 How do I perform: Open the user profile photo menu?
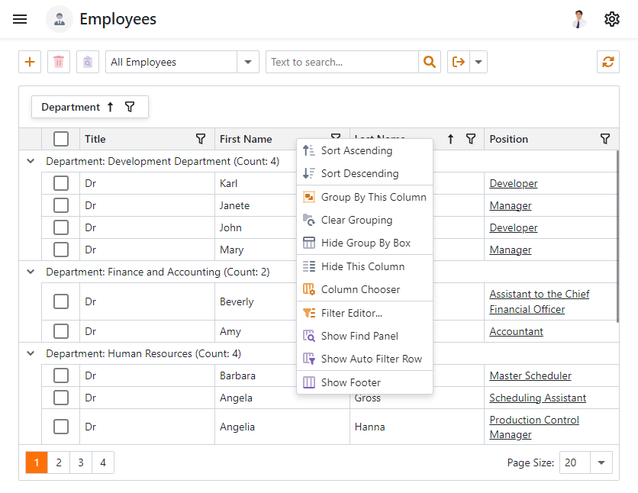578,19
